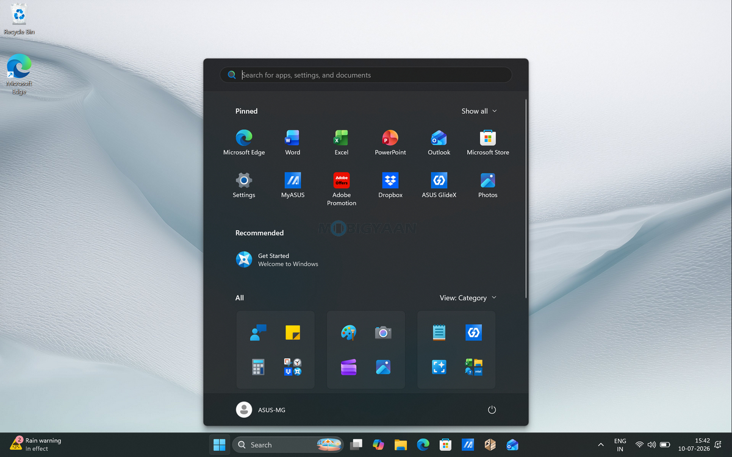Launch Dropbox from pinned apps

(x=390, y=185)
